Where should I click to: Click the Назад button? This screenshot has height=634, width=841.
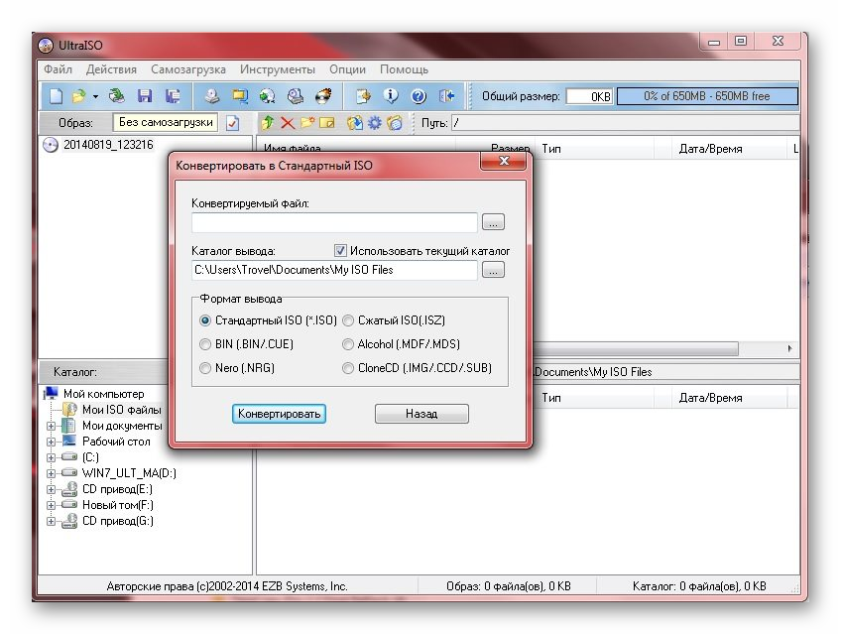tap(421, 414)
